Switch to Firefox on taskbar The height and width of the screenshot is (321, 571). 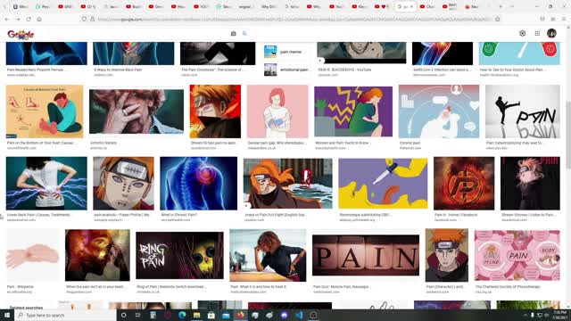tap(240, 315)
